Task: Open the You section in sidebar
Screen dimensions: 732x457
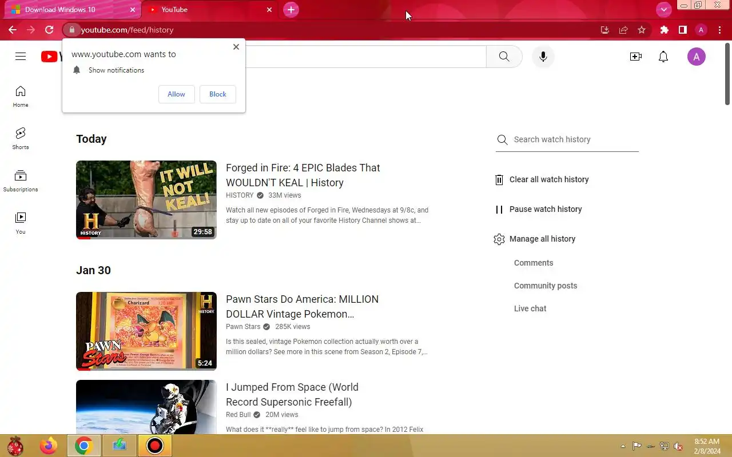Action: [21, 223]
